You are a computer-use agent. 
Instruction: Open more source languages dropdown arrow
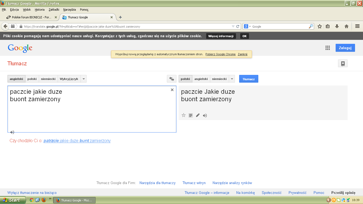pyautogui.click(x=83, y=79)
